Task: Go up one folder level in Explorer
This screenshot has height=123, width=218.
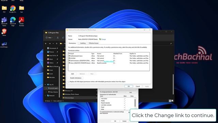Action: click(x=57, y=44)
